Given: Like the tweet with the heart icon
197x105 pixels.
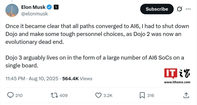Looking at the screenshot, I should point(98,95).
